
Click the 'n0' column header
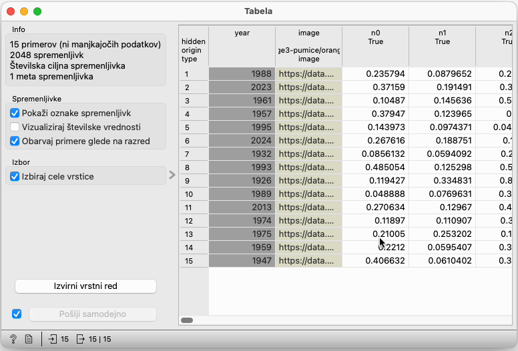[x=375, y=37]
